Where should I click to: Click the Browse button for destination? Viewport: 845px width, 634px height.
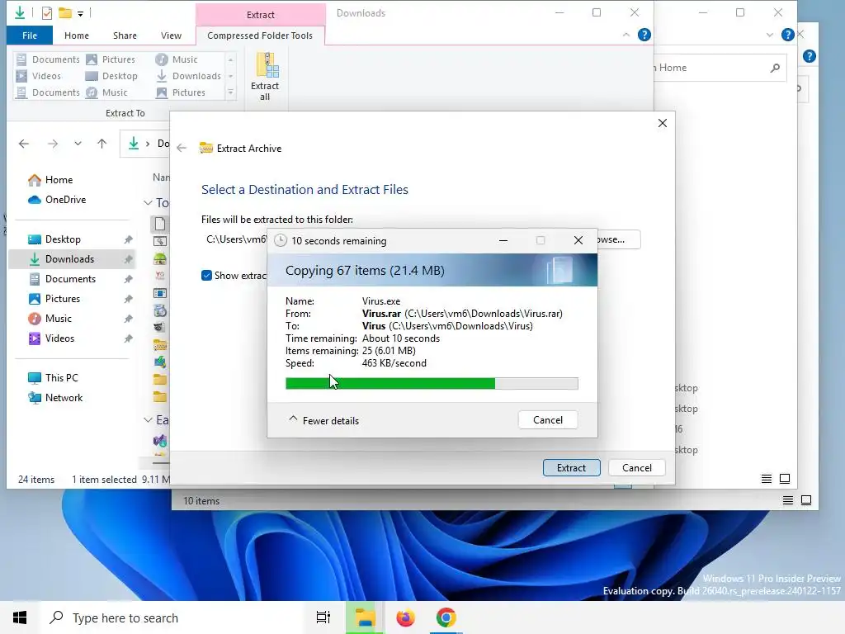coord(619,239)
